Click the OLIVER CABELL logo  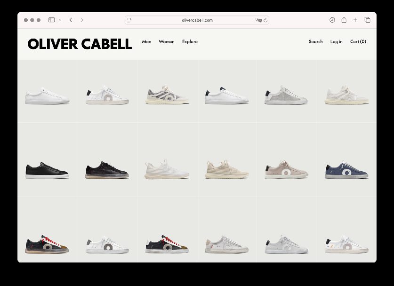pyautogui.click(x=80, y=44)
